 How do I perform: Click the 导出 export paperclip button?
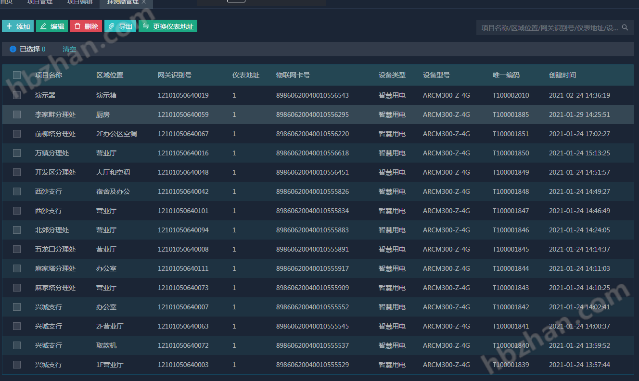[x=120, y=26]
